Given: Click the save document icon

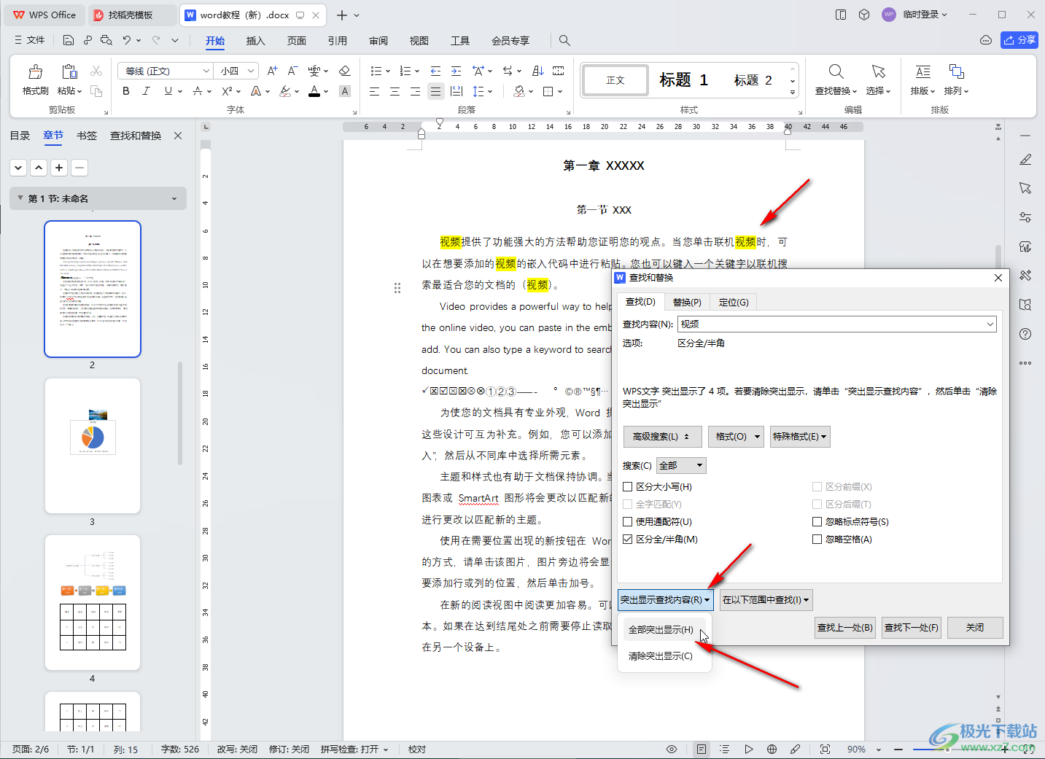Looking at the screenshot, I should (x=68, y=40).
